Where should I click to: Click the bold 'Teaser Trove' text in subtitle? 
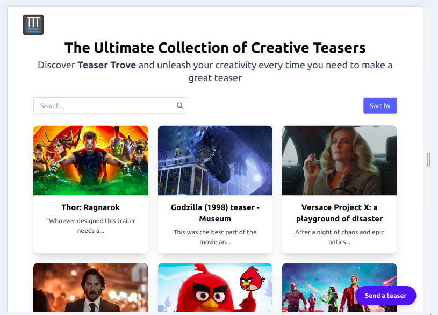pos(107,65)
